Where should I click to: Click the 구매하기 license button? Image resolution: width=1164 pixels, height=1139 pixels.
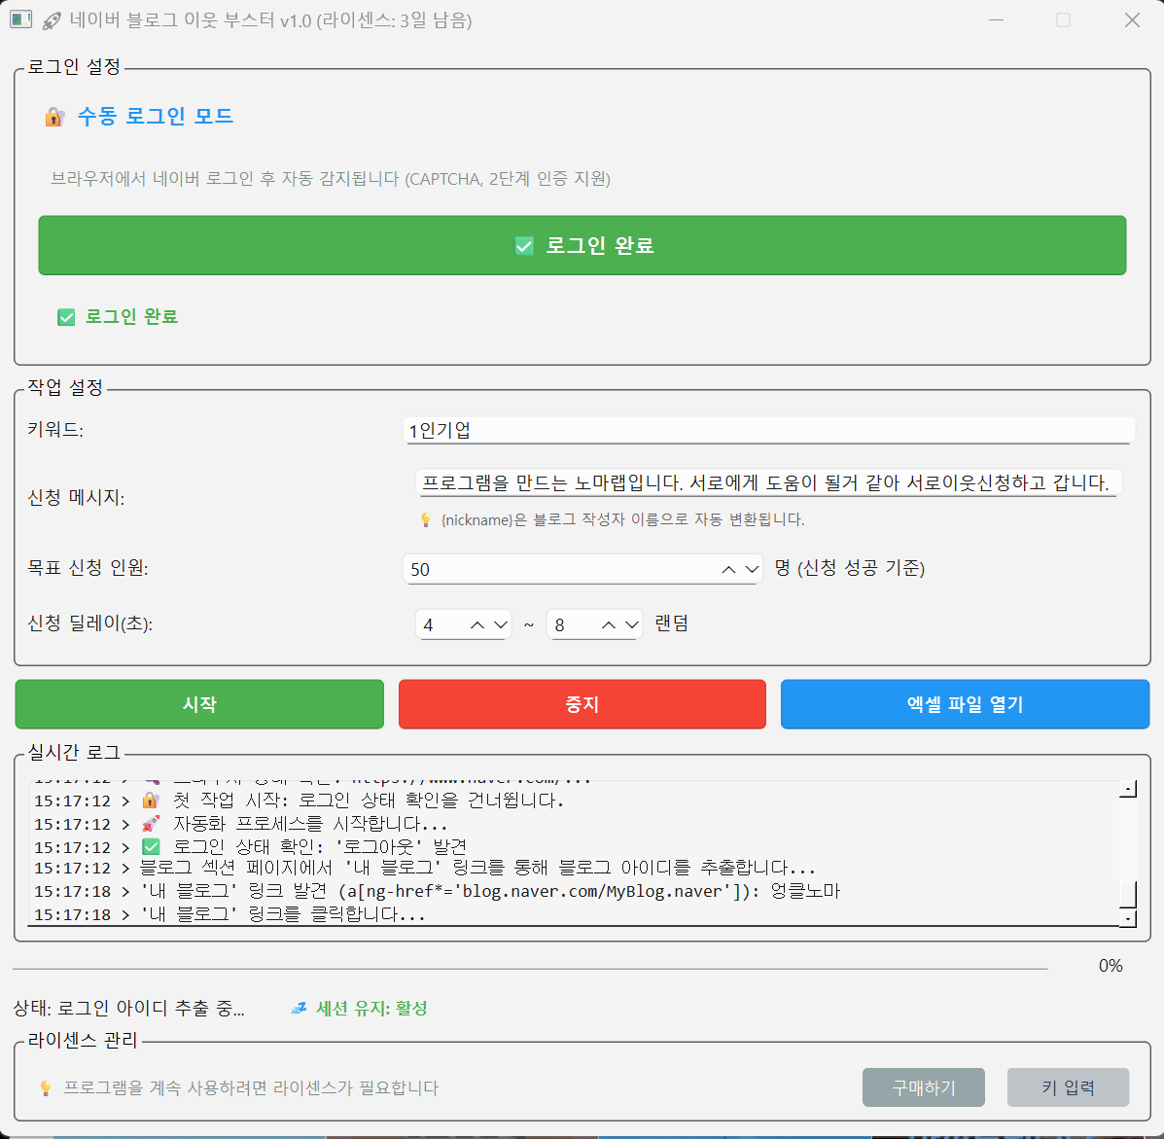coord(923,1087)
